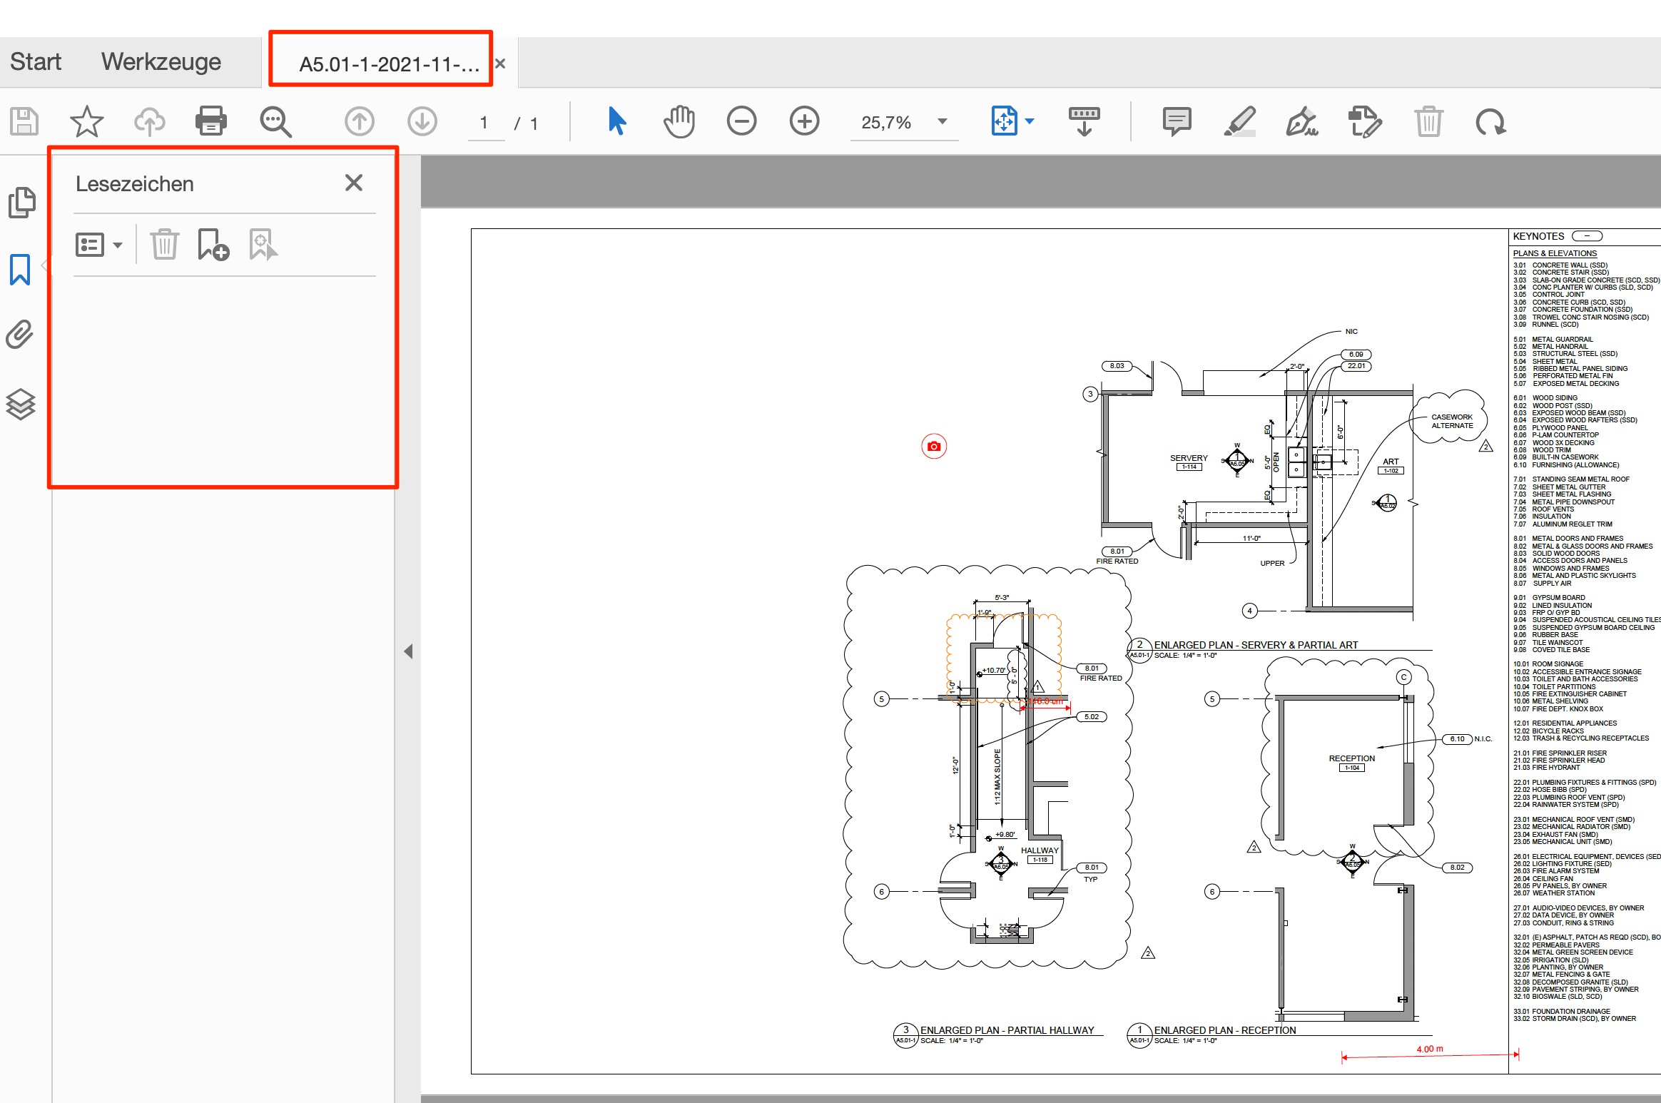1661x1103 pixels.
Task: Click the red camera snapshot marker
Action: point(934,447)
